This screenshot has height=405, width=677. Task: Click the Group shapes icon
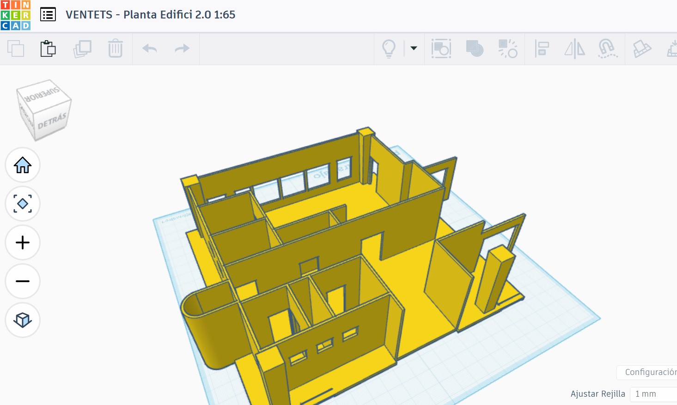475,48
